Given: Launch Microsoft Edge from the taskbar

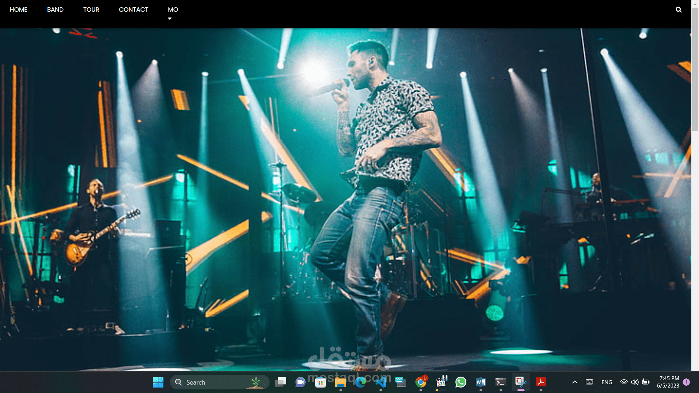Looking at the screenshot, I should point(361,382).
